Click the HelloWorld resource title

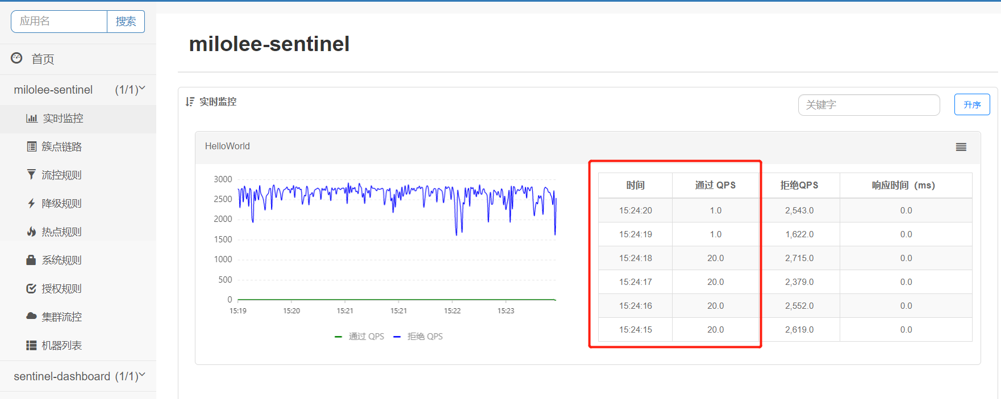(227, 146)
